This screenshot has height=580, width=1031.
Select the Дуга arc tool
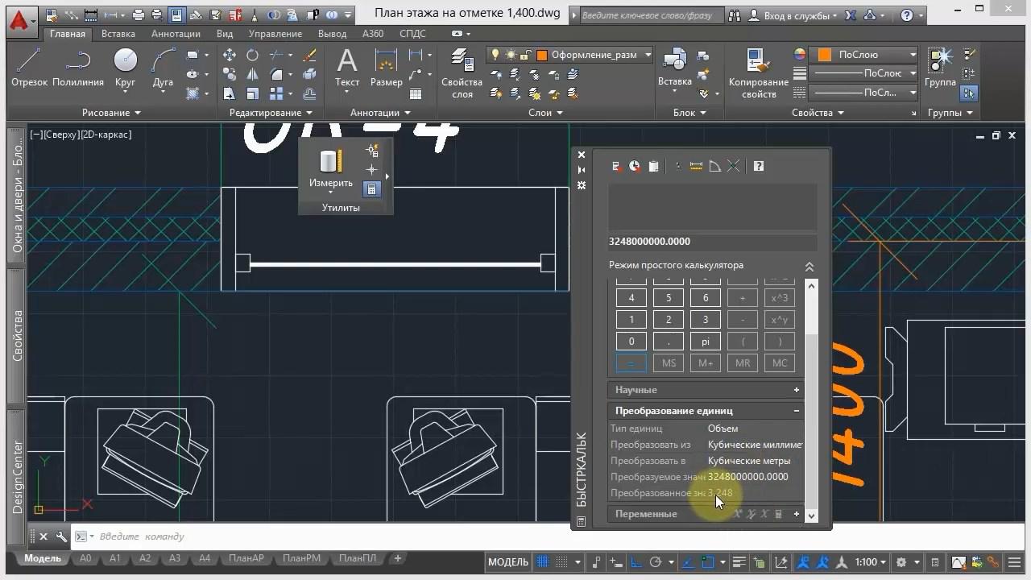[163, 68]
